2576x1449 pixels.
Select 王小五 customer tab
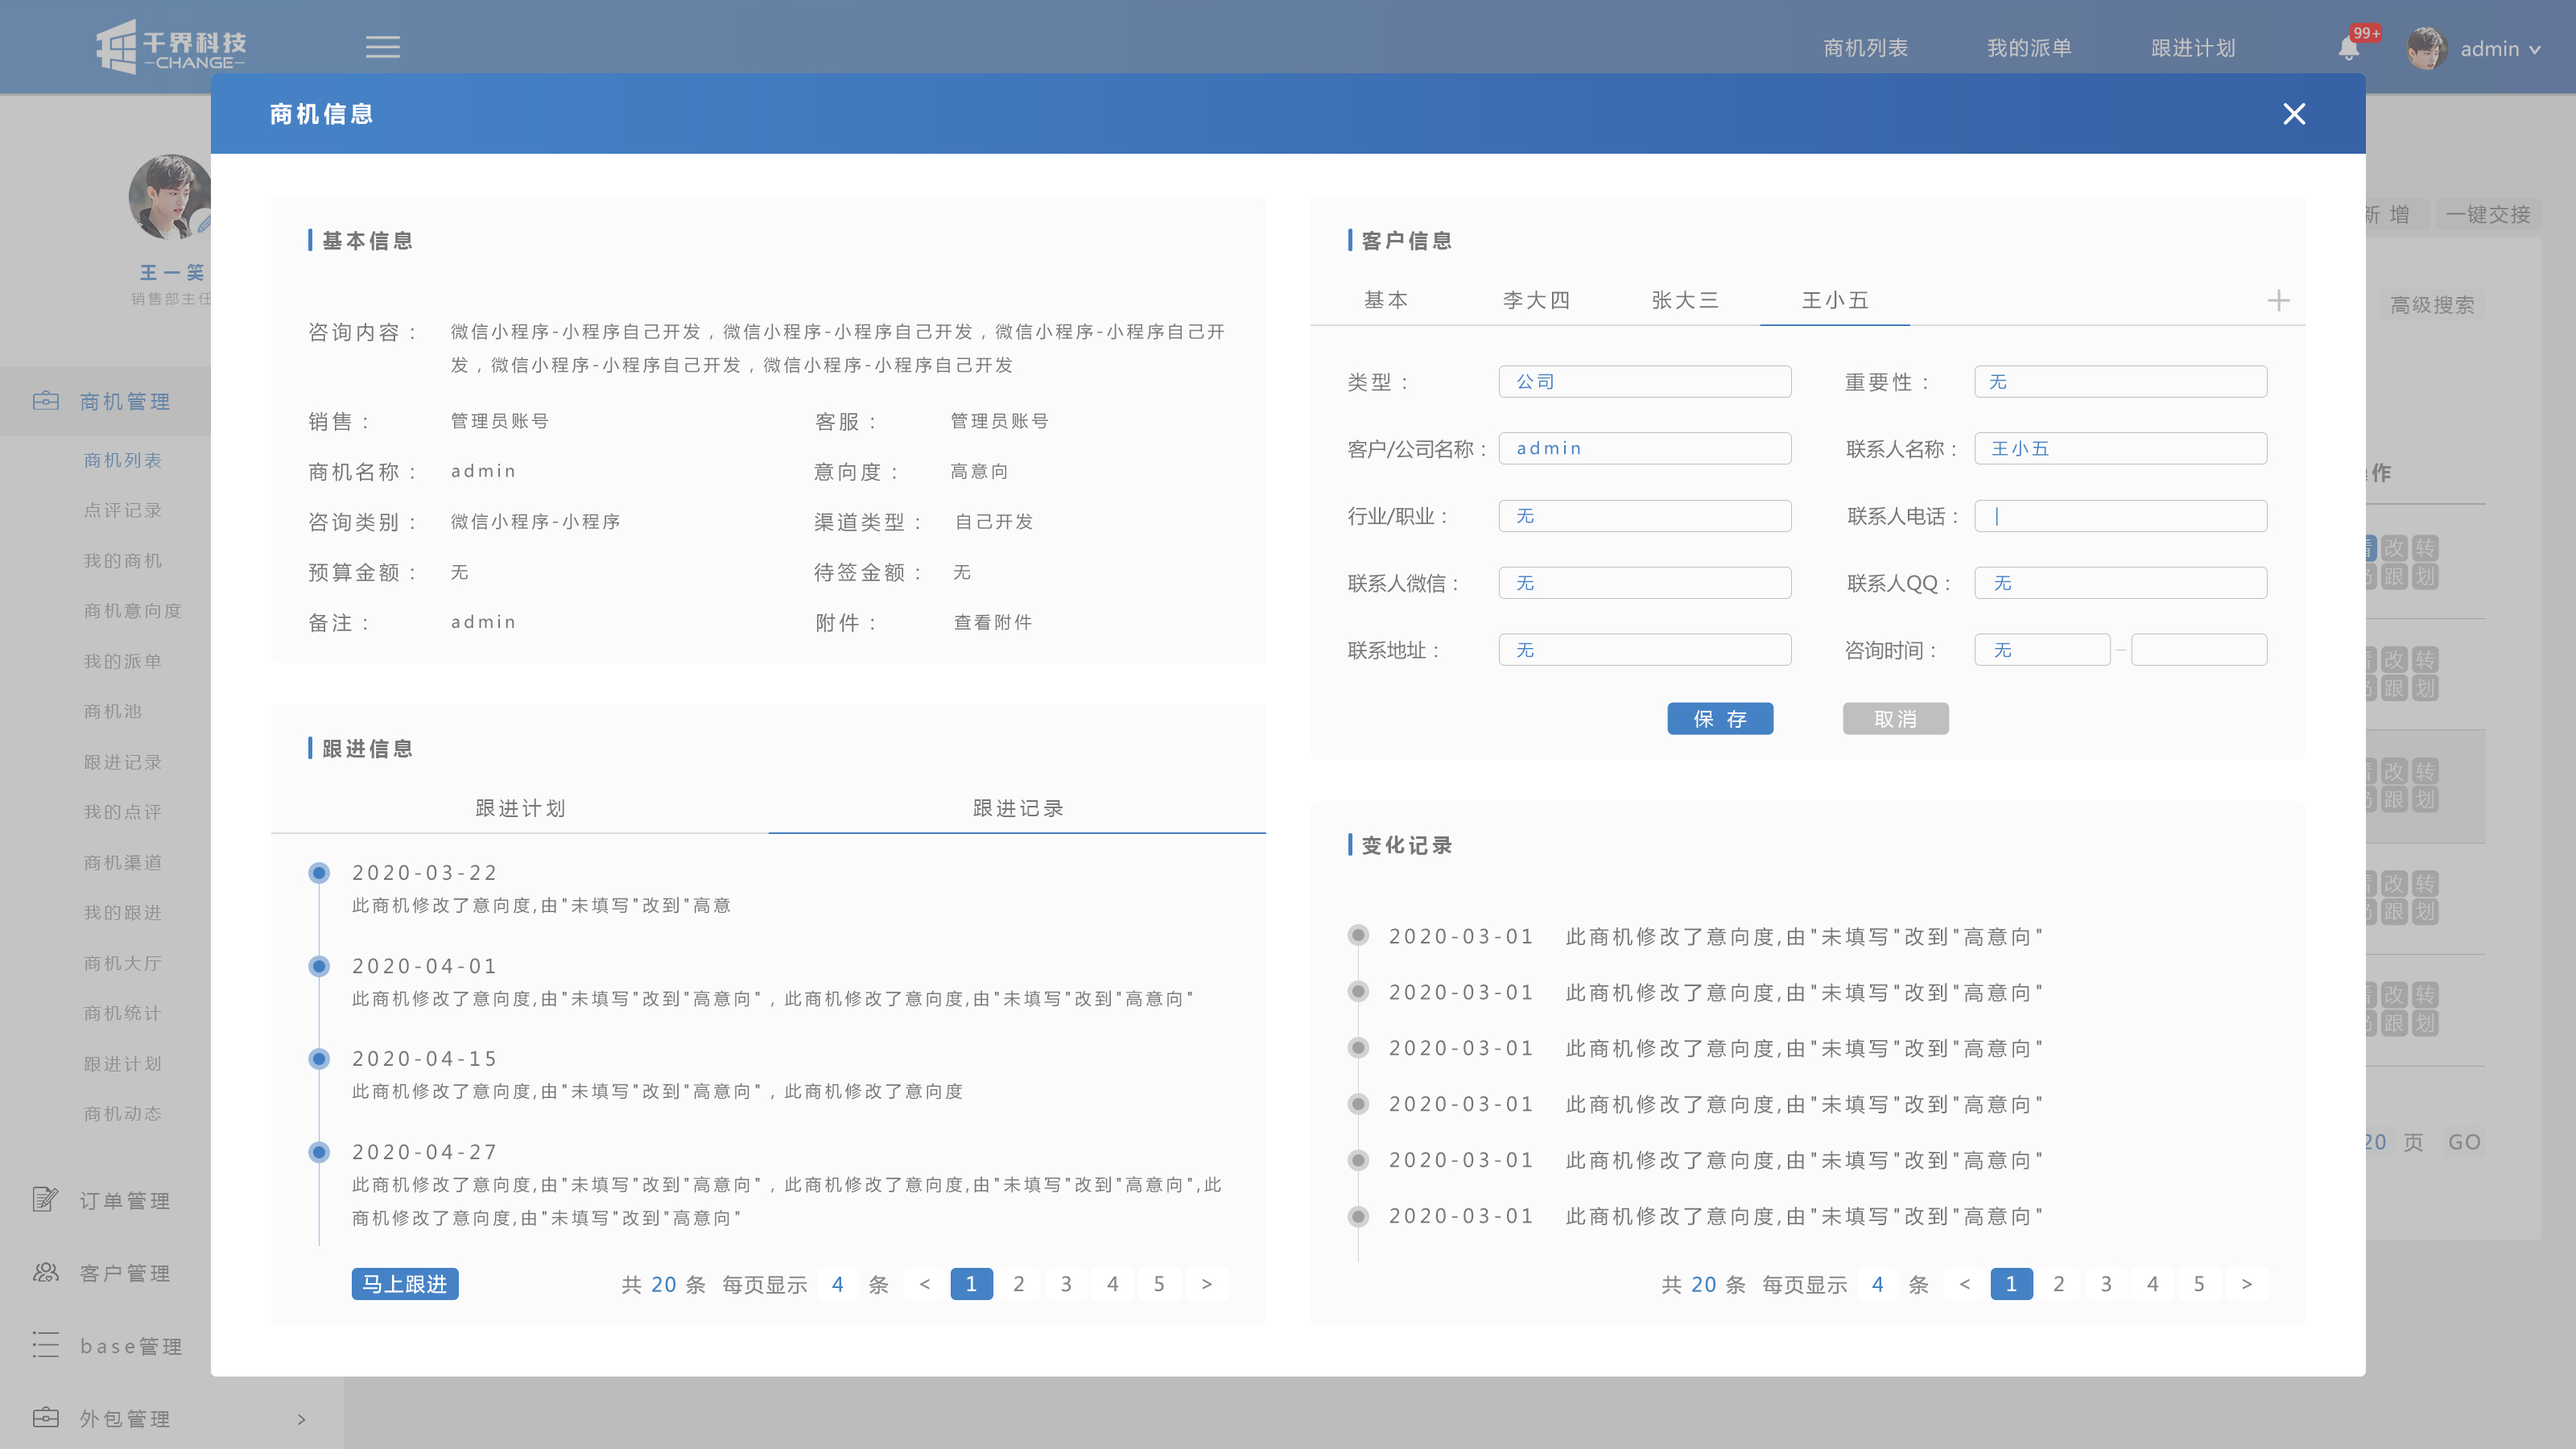click(x=1835, y=300)
